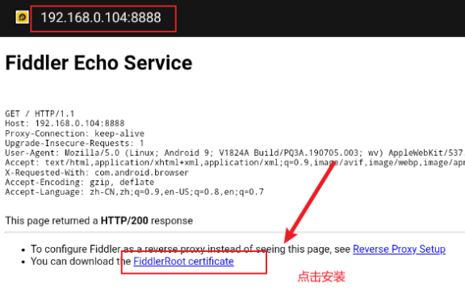Click the 'You can download the' text
The width and height of the screenshot is (465, 294).
81,262
